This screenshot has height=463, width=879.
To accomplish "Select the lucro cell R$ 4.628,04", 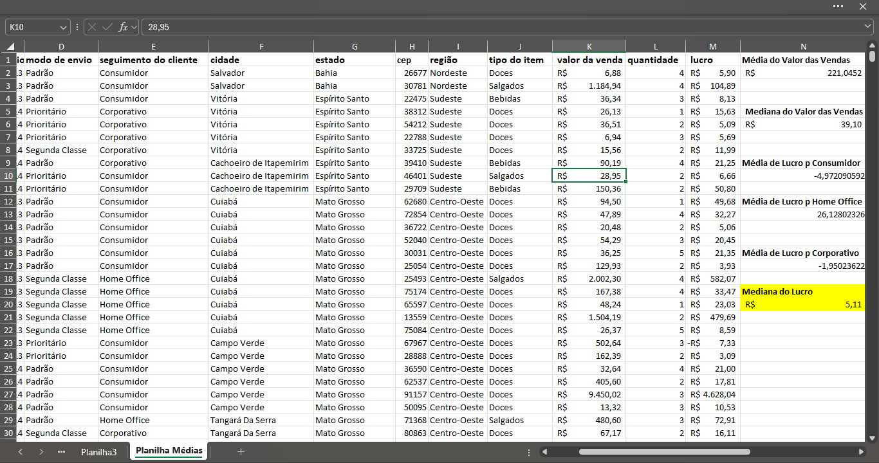I will pyautogui.click(x=712, y=394).
